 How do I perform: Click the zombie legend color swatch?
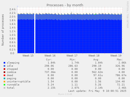click(x=4, y=72)
